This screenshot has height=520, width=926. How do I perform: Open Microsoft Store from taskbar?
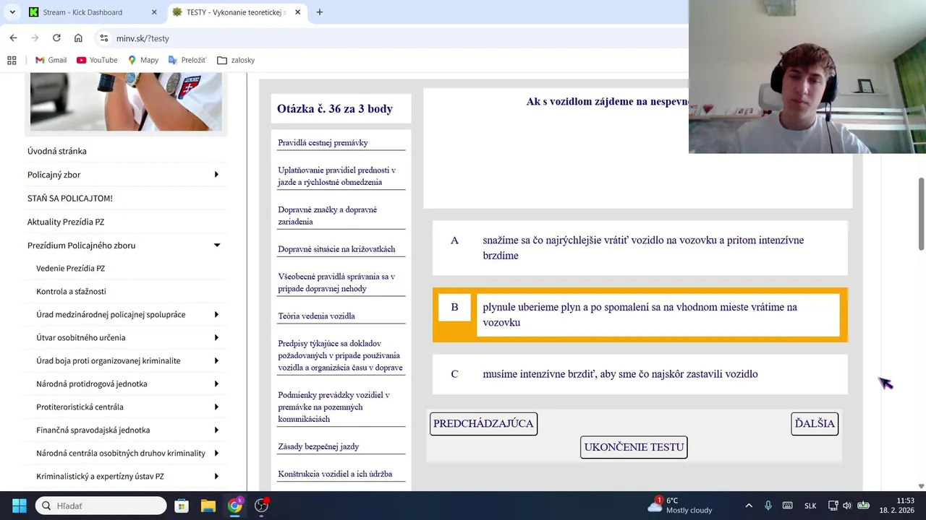click(182, 506)
